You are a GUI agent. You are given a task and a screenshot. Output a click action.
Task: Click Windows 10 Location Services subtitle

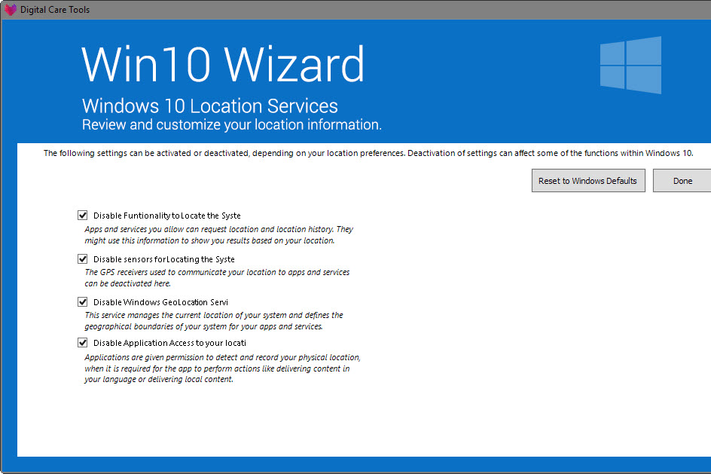pyautogui.click(x=210, y=106)
